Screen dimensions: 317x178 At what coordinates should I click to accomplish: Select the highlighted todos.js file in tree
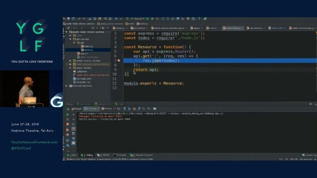coord(87,50)
